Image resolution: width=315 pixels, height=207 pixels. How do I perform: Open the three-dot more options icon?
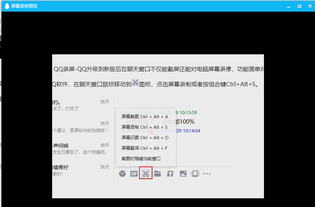(x=207, y=174)
